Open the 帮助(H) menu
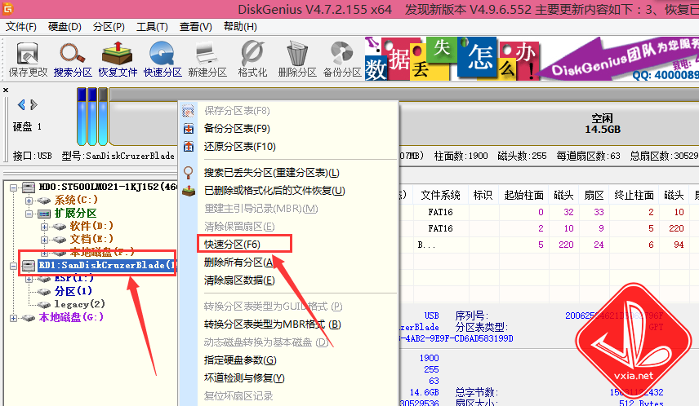The image size is (699, 406). click(x=240, y=27)
